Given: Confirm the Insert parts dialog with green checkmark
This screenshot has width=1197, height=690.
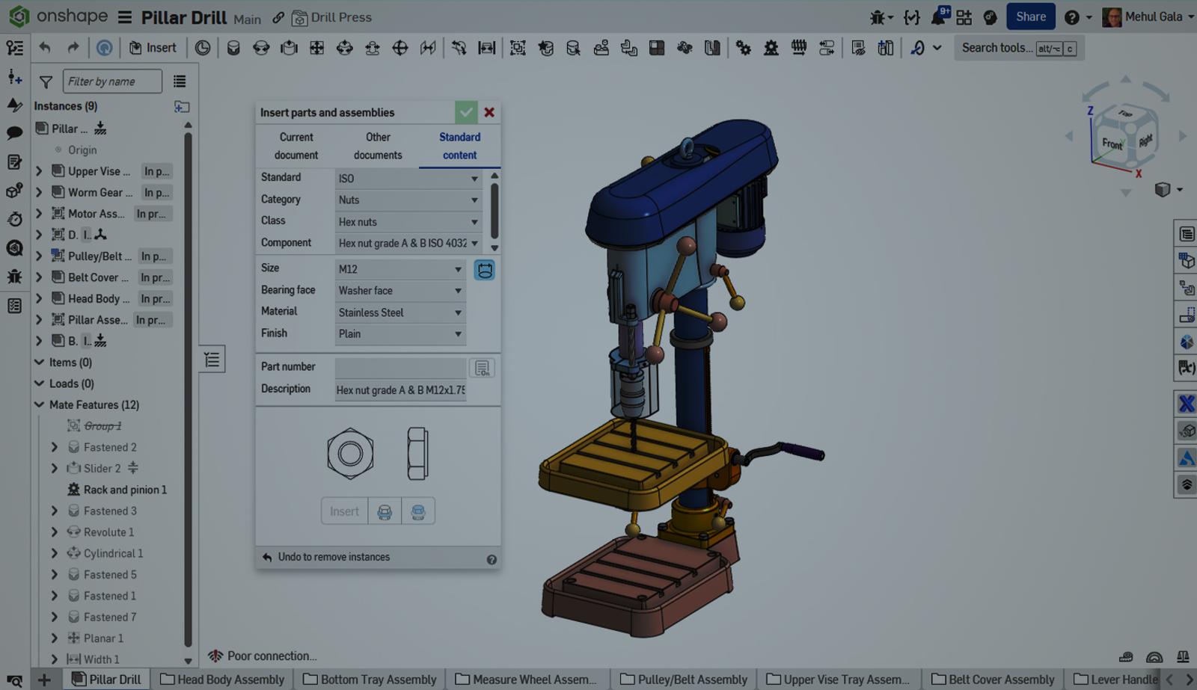Looking at the screenshot, I should (x=466, y=112).
